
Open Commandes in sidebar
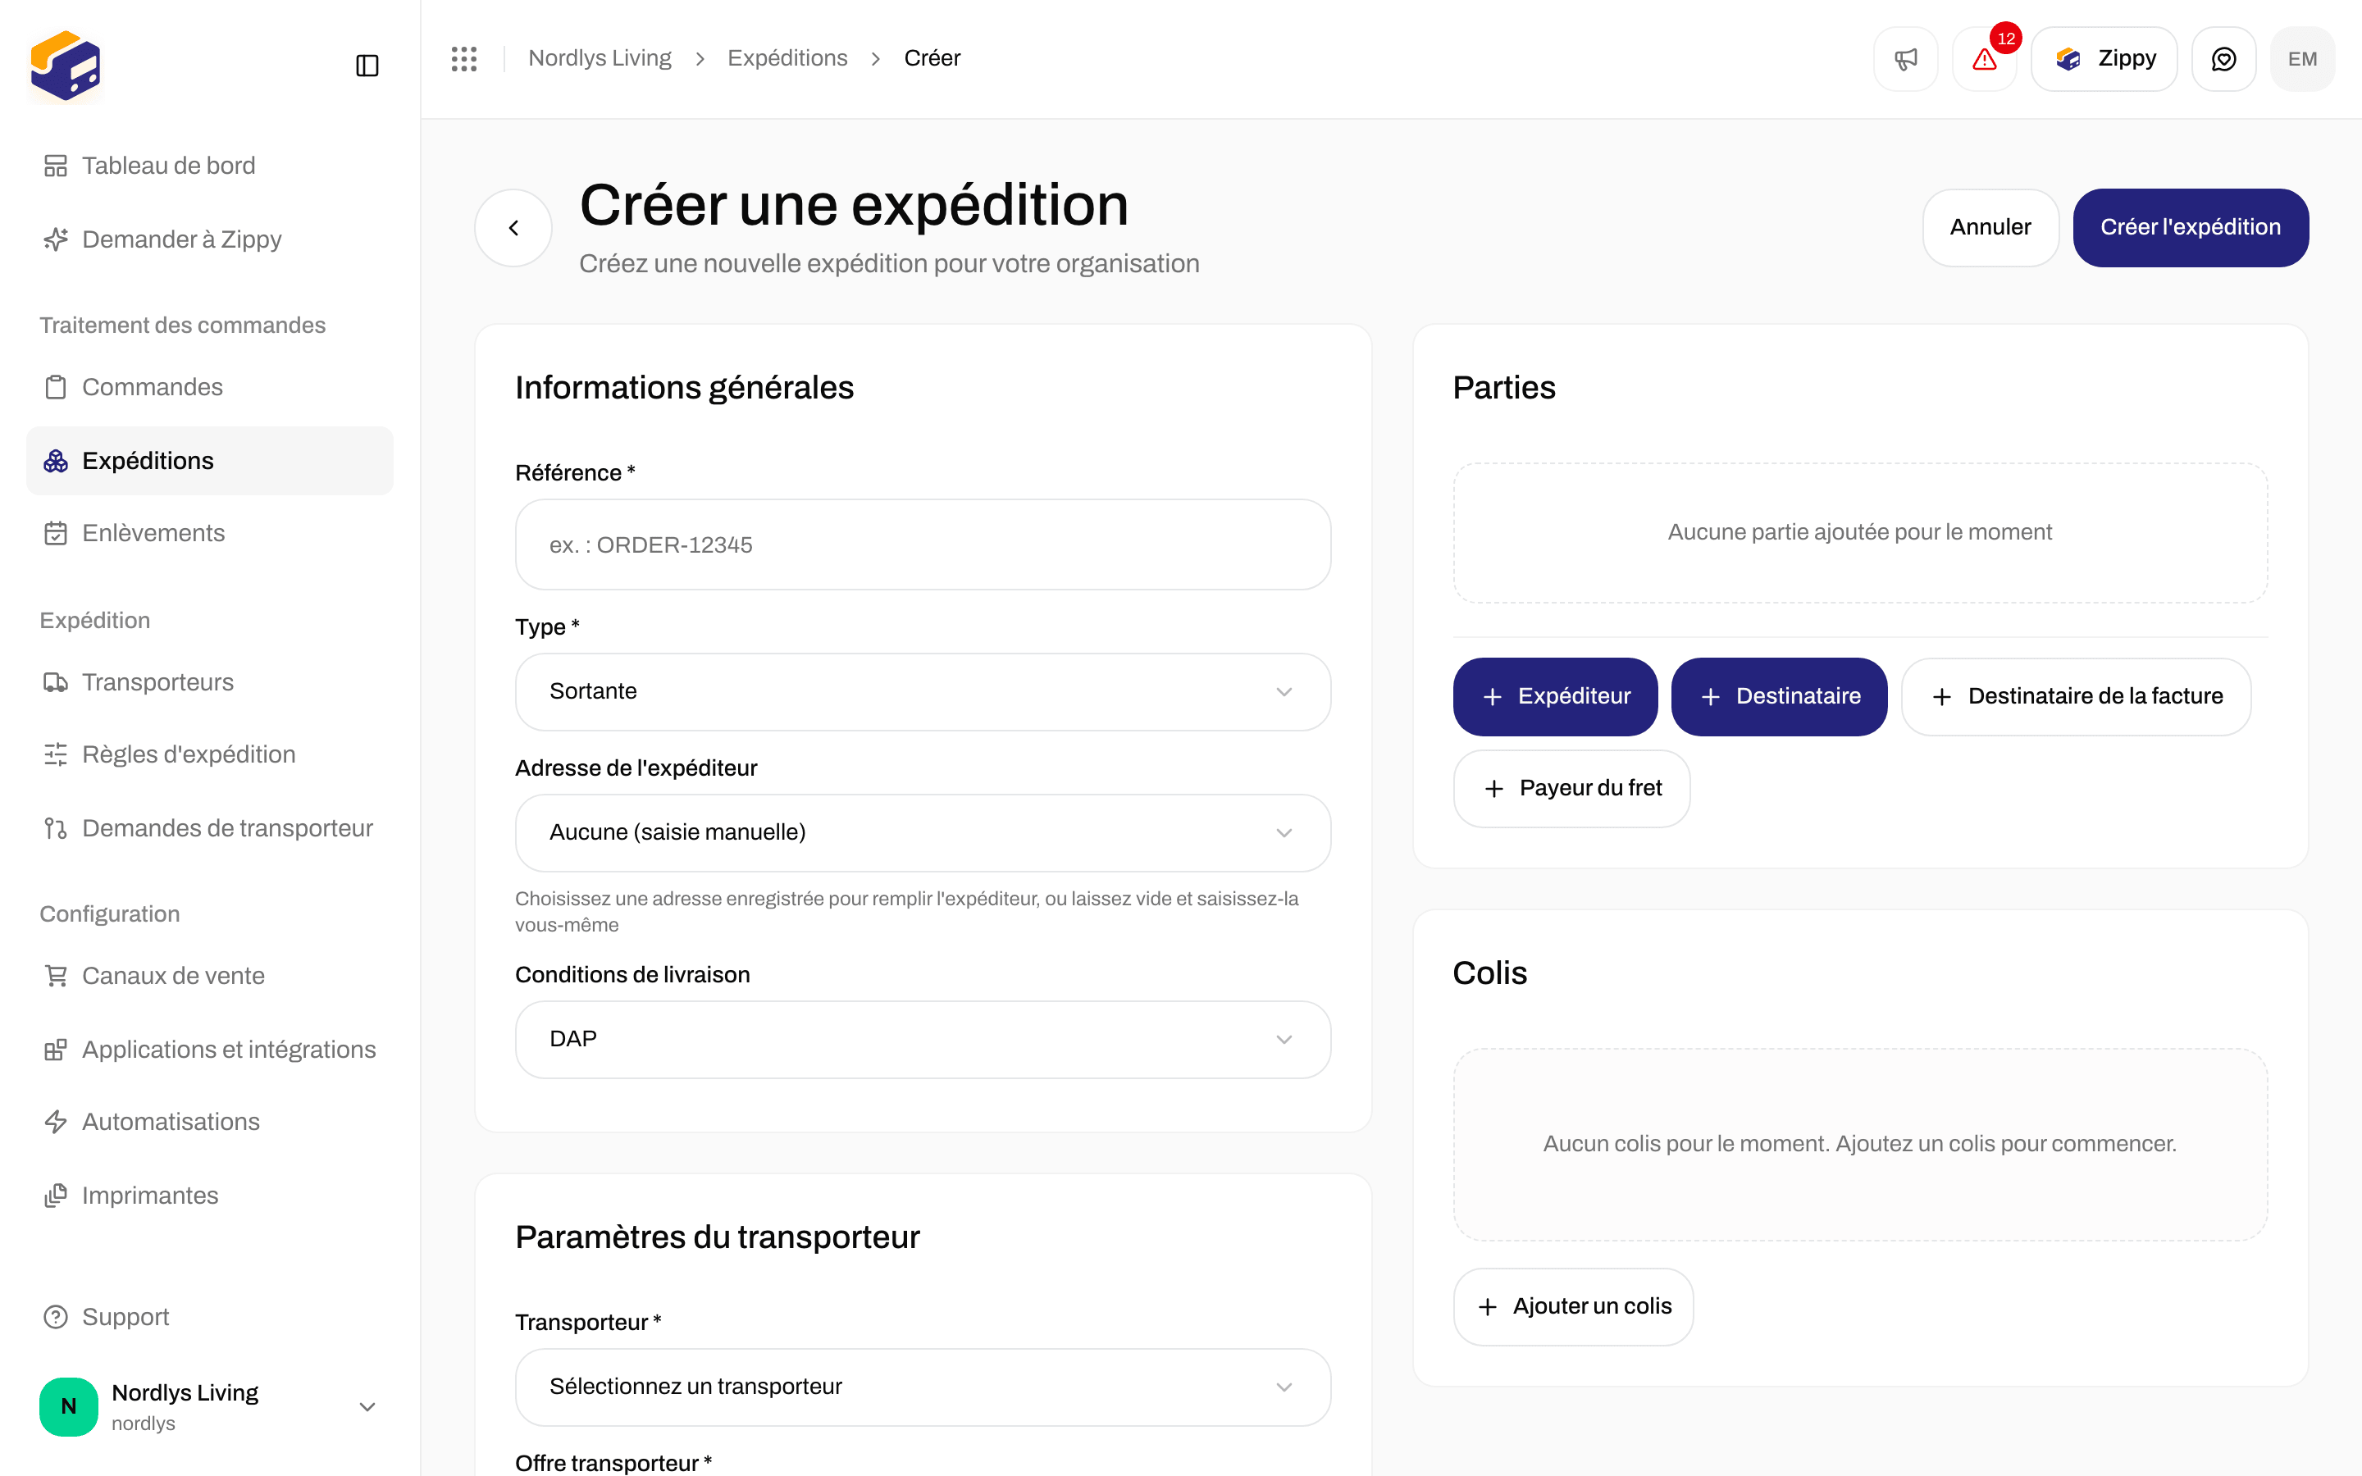coord(210,388)
